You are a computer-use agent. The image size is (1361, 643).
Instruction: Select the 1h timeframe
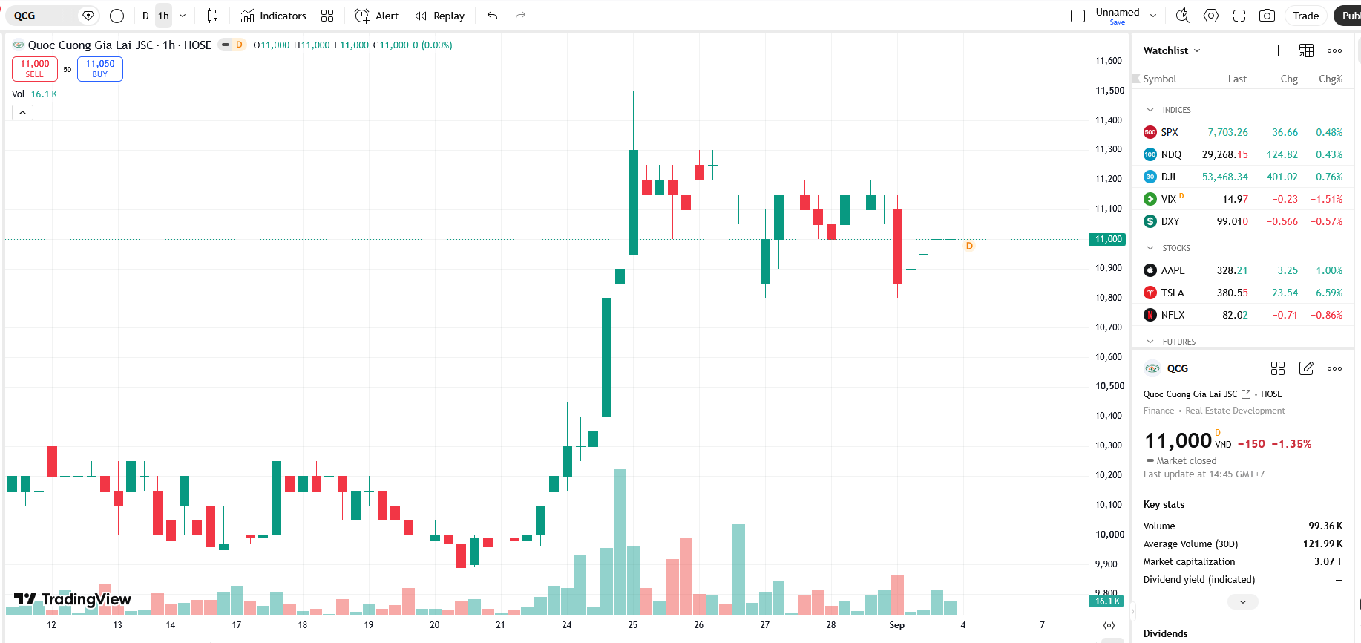[x=163, y=16]
